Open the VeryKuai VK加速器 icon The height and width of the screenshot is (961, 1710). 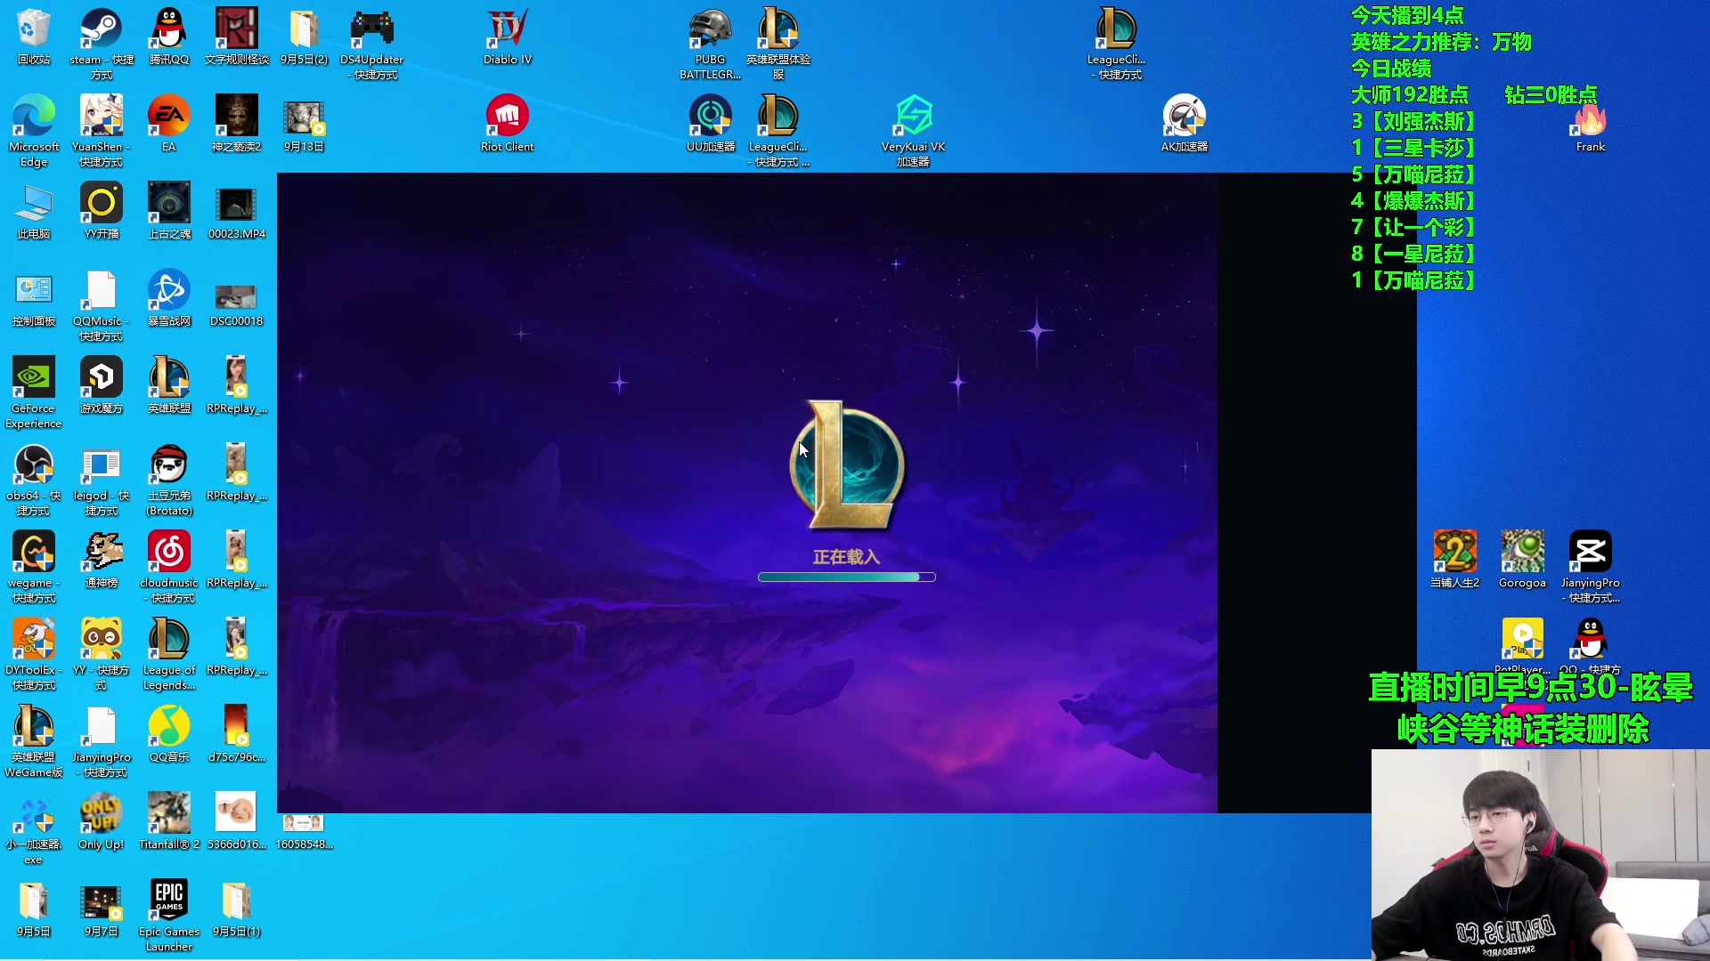pos(914,131)
